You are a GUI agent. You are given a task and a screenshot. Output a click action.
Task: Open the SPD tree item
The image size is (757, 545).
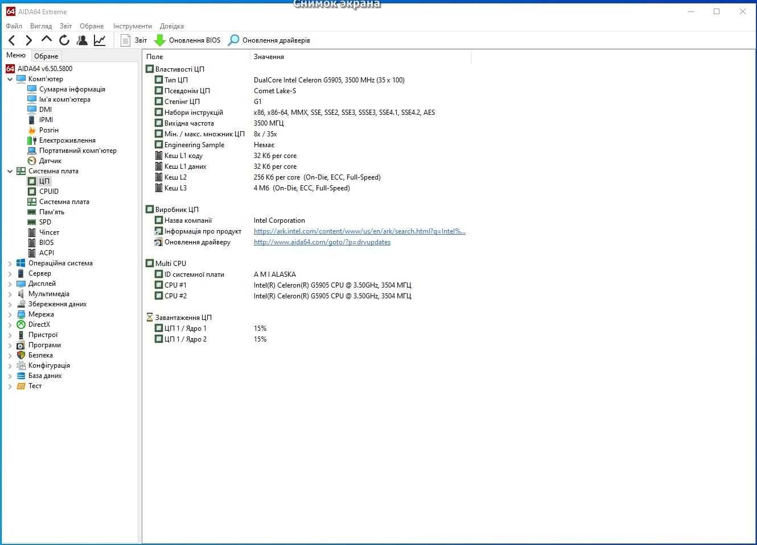[x=45, y=222]
